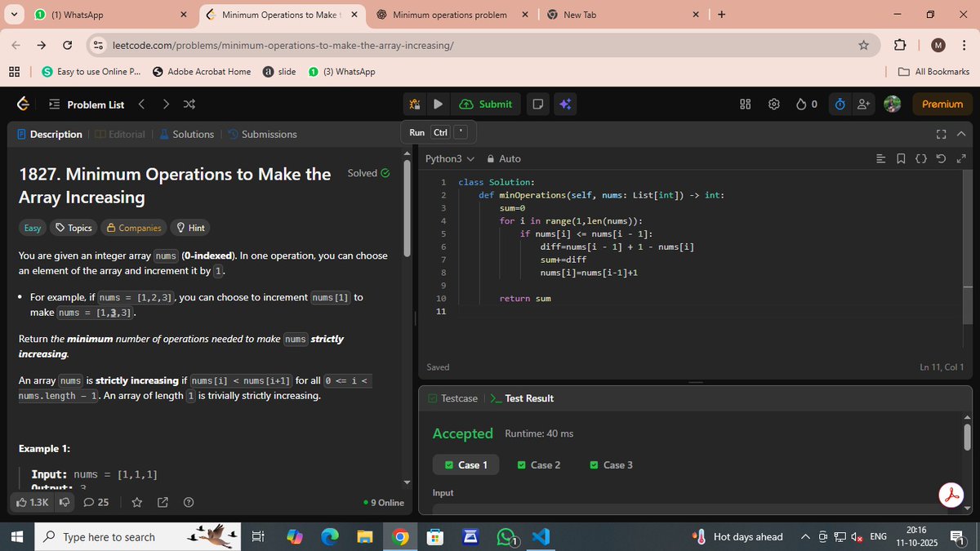Select Case 1 result
The width and height of the screenshot is (980, 551).
point(465,464)
